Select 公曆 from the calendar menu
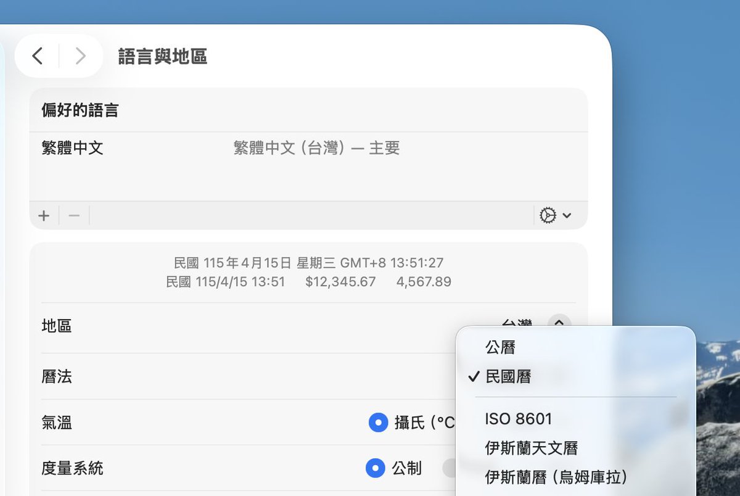The width and height of the screenshot is (740, 496). click(501, 347)
